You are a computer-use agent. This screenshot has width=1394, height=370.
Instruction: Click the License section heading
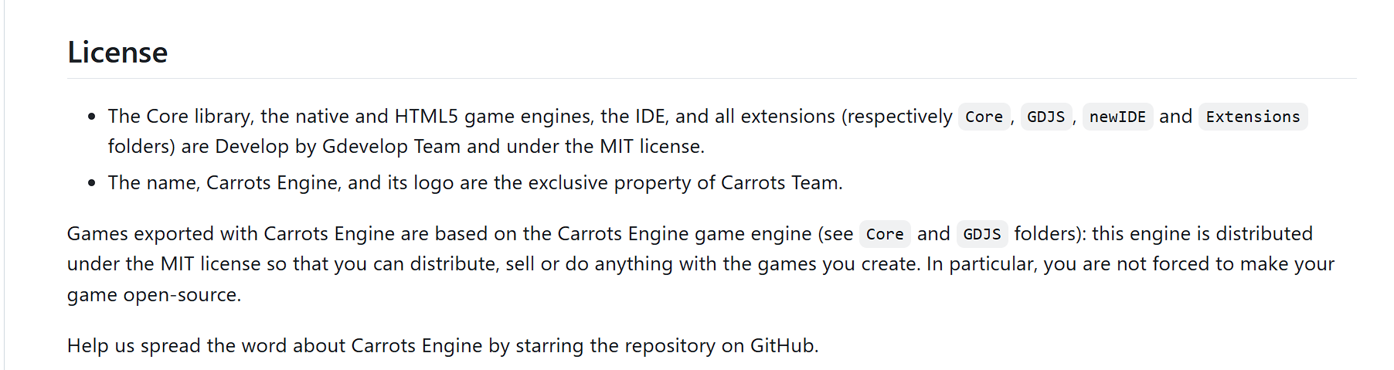point(117,53)
